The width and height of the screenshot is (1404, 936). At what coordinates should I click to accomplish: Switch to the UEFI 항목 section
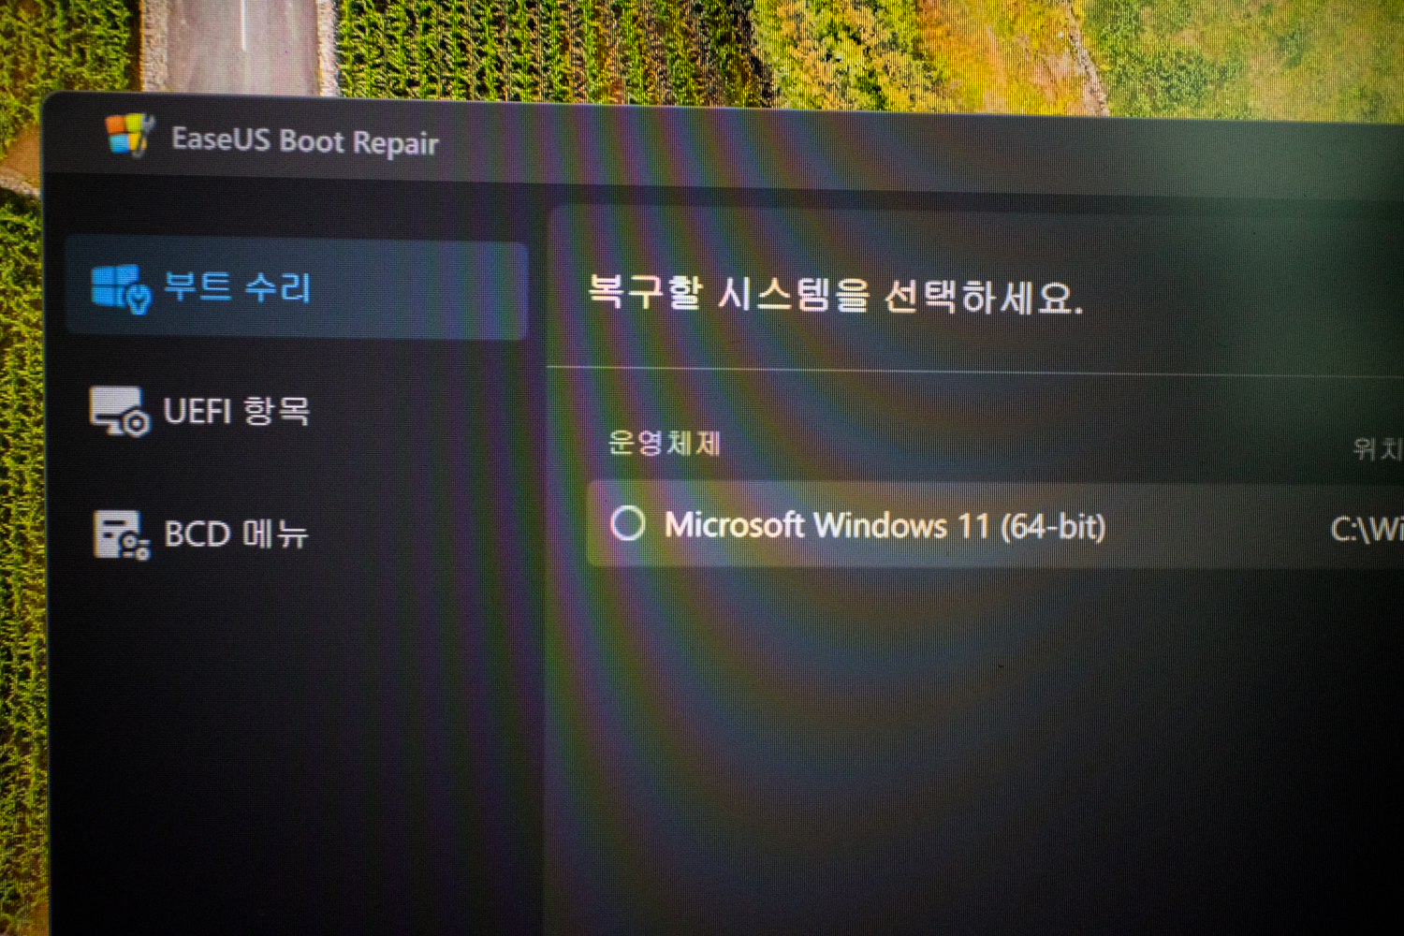coord(198,412)
